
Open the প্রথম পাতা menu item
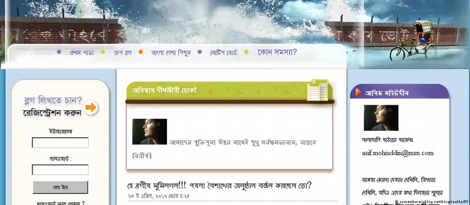pos(82,53)
